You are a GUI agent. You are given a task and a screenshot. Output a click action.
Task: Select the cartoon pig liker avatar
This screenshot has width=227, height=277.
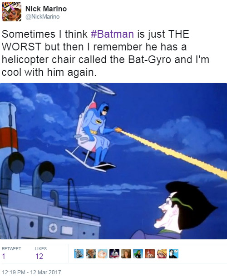coord(103,253)
